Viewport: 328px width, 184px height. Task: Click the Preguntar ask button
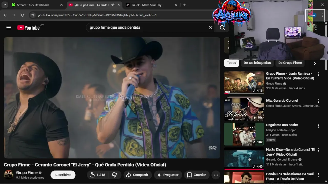168,175
